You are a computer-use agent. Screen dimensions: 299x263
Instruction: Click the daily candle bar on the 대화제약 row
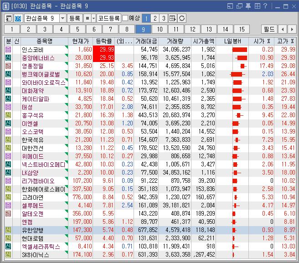(238, 91)
